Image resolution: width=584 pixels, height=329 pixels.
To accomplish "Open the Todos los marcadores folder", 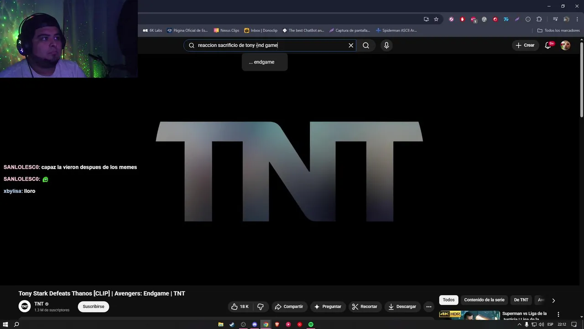I will [558, 31].
